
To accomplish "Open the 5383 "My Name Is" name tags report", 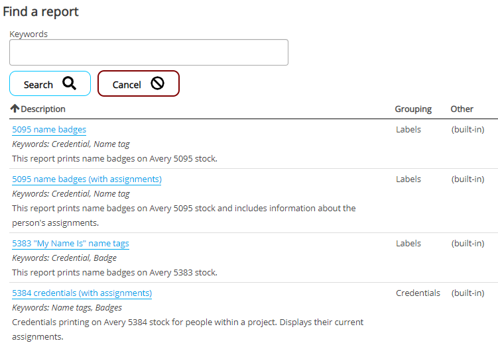I will pos(70,244).
